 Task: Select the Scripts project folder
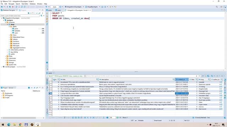point(7,98)
